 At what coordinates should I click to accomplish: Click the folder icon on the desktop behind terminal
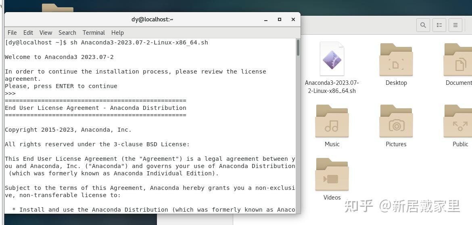coord(58,8)
